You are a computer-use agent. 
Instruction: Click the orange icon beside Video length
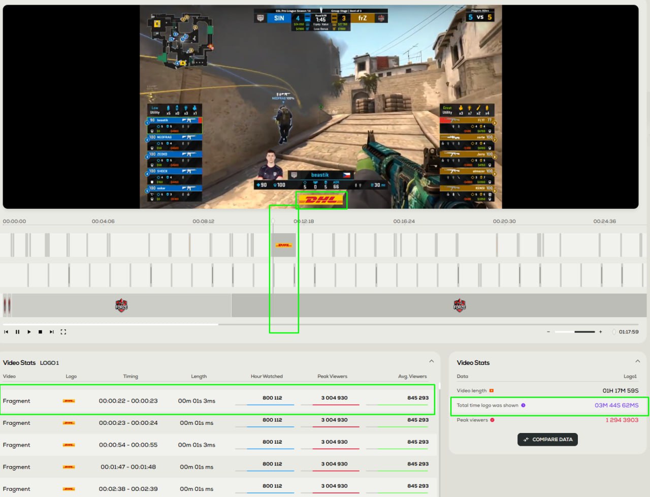tap(491, 391)
